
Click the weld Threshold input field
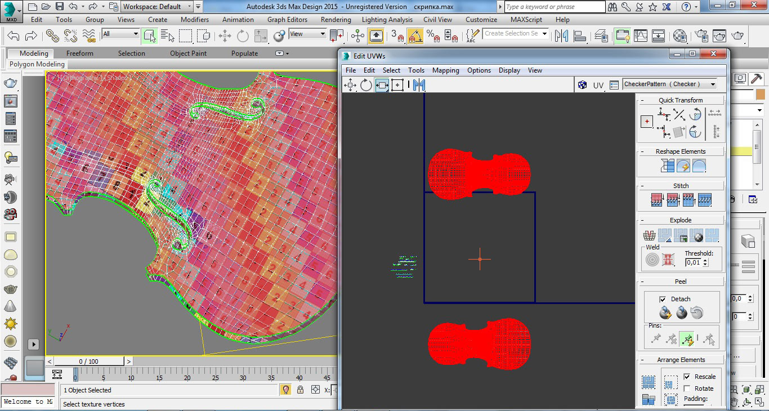693,262
